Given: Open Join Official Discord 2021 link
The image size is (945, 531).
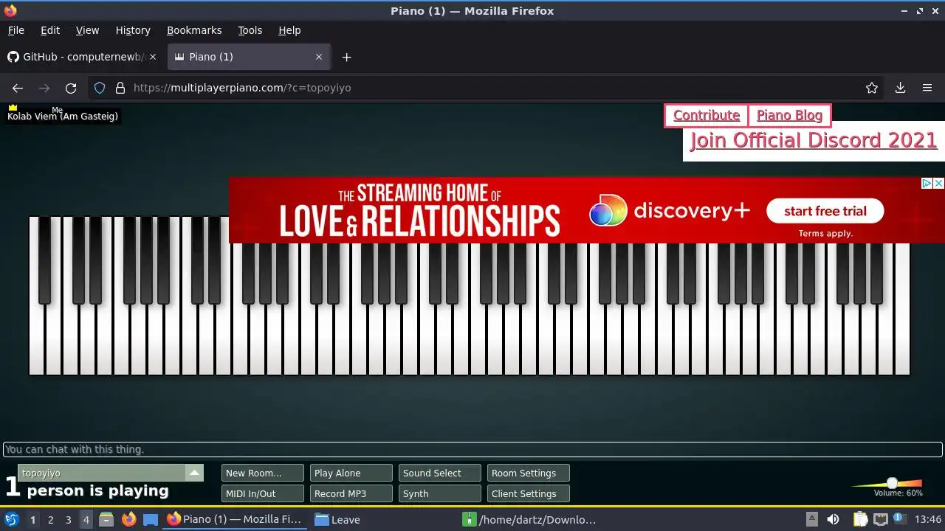Looking at the screenshot, I should pos(814,140).
